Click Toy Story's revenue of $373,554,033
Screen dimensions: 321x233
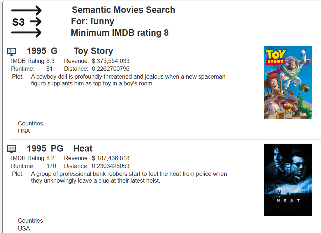coord(111,61)
